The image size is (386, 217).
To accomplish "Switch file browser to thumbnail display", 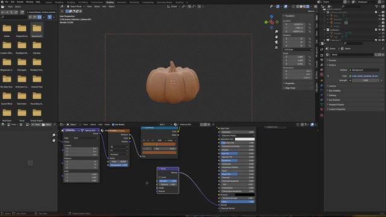I will [39, 17].
